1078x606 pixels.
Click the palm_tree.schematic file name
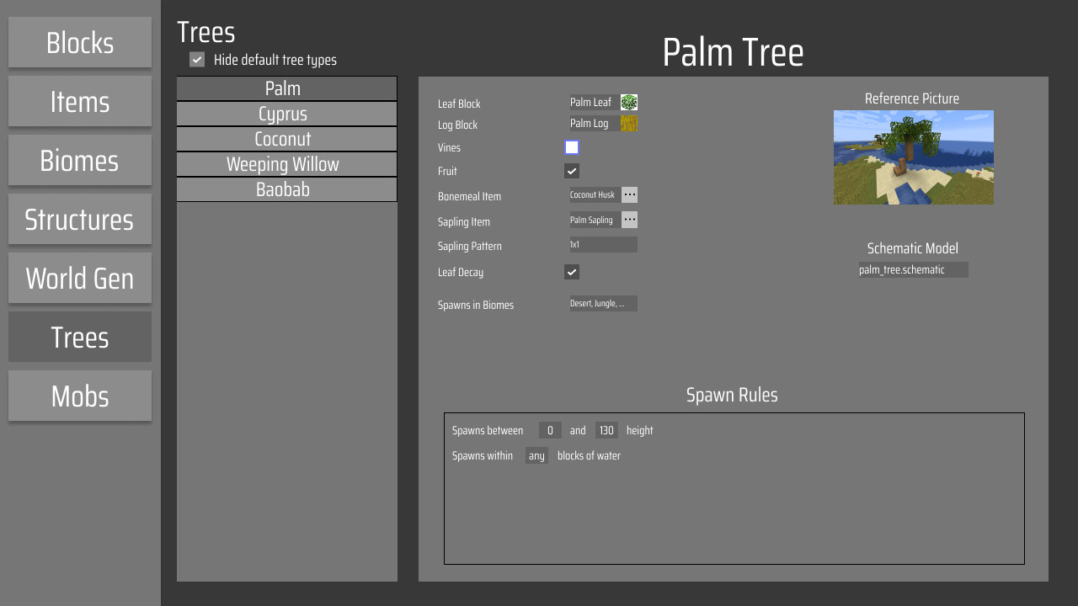click(912, 269)
